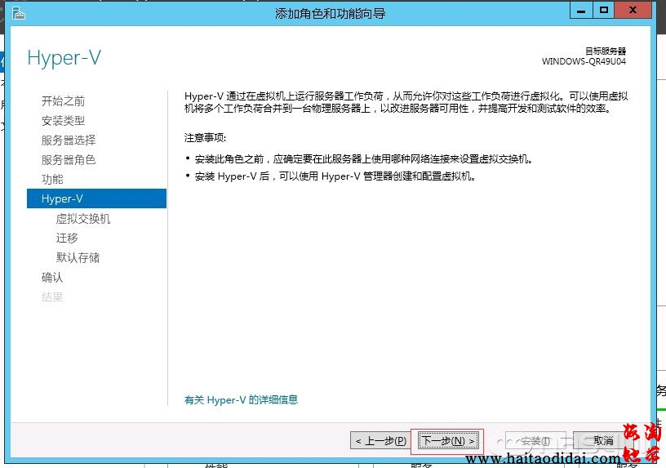This screenshot has height=468, width=666.
Task: Go to the 开始之前 step
Action: coord(64,101)
